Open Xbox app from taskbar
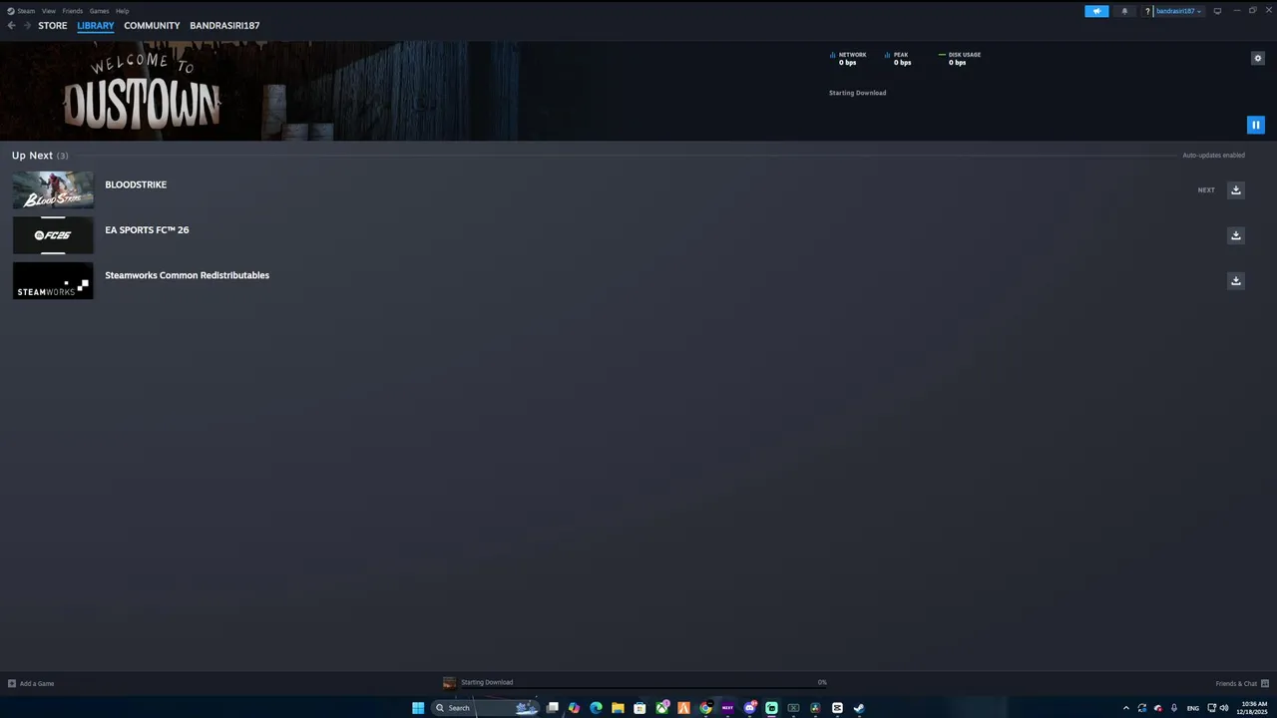 pos(661,708)
